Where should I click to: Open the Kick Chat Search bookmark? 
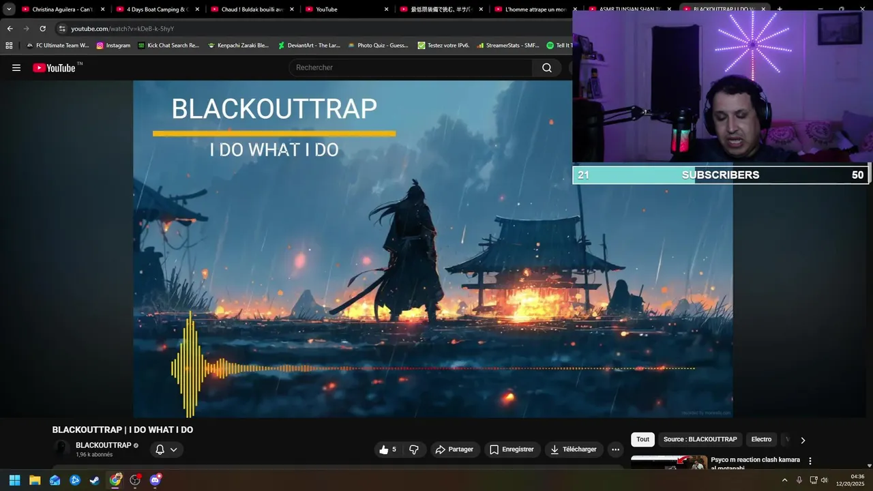(x=168, y=46)
